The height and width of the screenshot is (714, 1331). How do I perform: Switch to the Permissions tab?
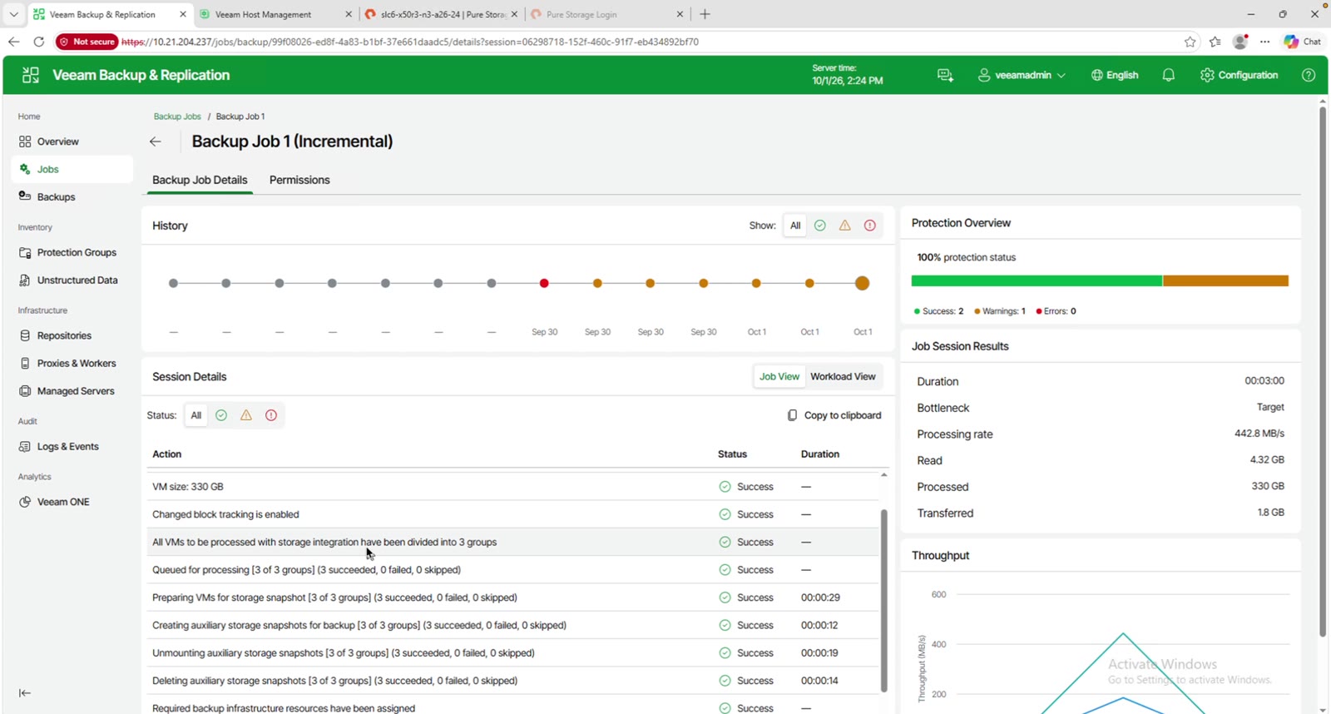click(299, 180)
